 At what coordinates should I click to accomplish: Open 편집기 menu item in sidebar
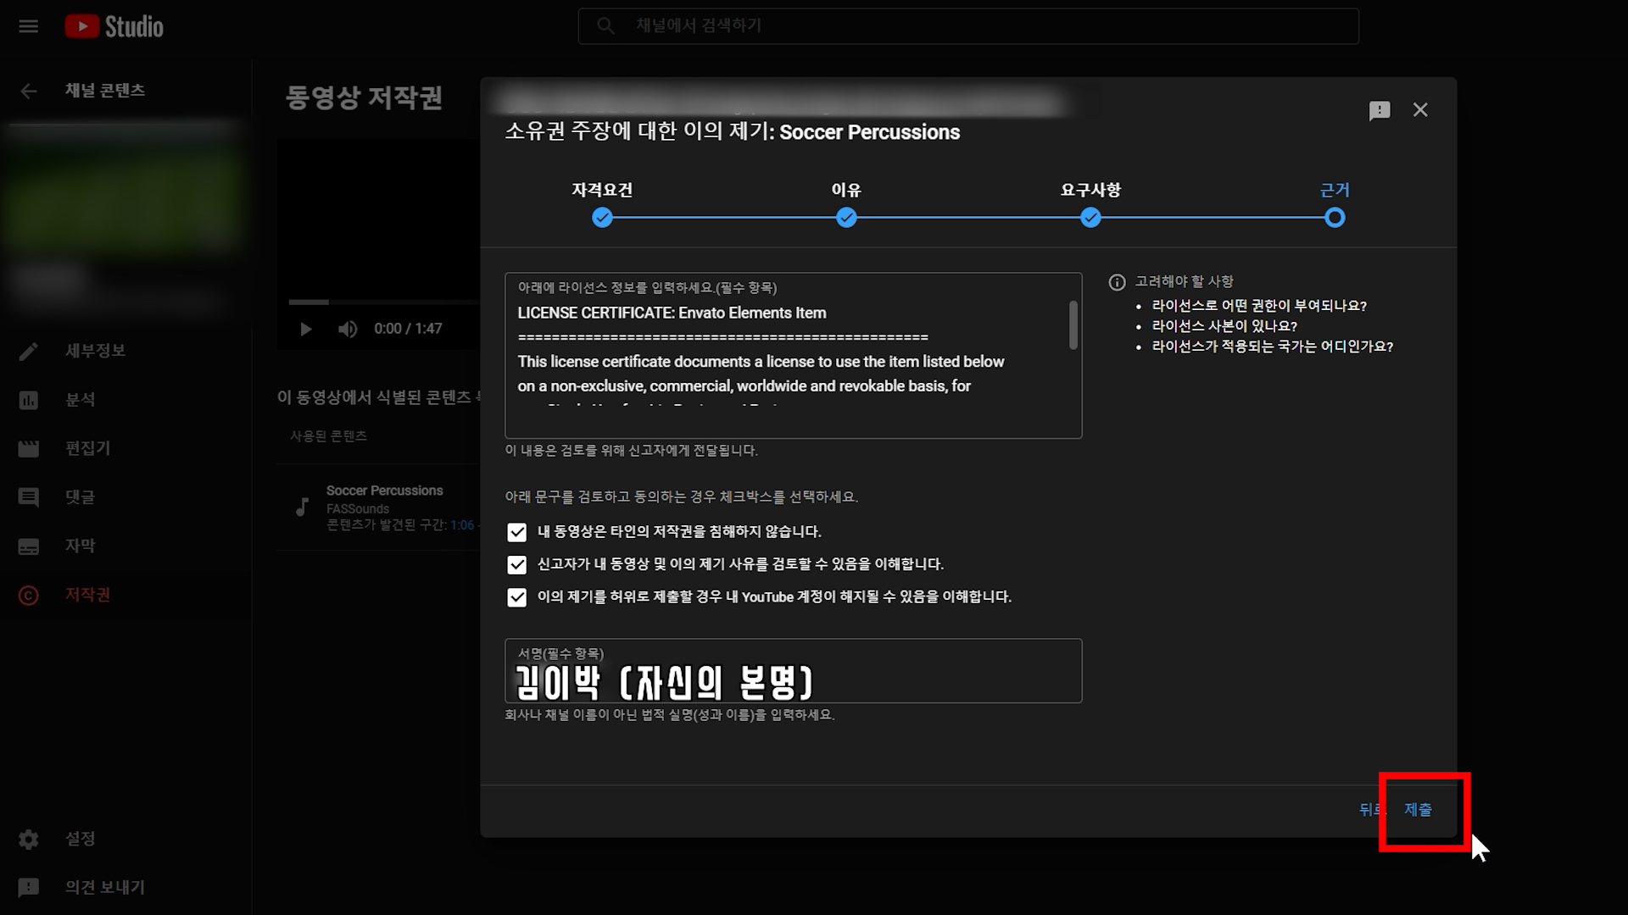[87, 448]
